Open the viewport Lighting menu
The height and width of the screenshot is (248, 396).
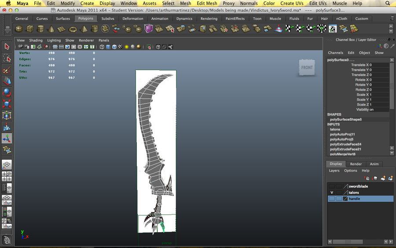[54, 40]
